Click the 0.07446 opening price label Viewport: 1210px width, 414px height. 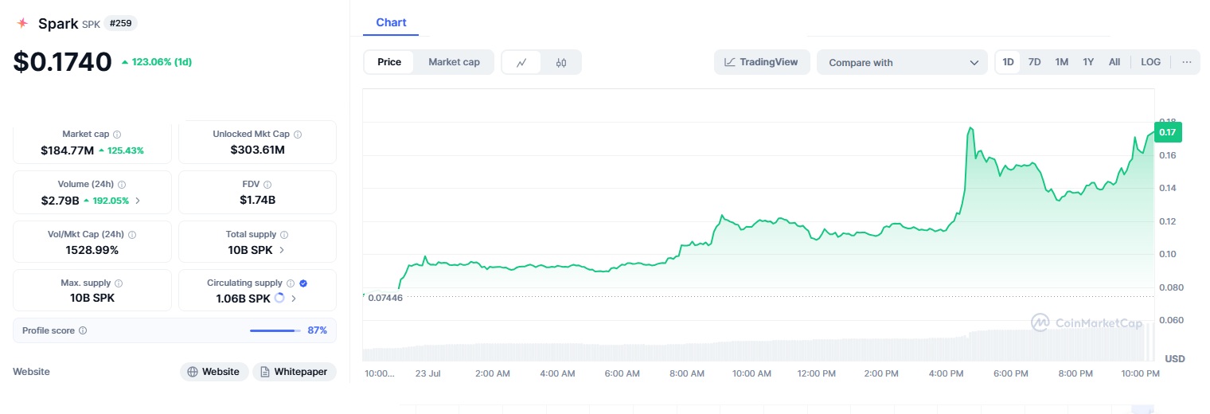coord(385,297)
